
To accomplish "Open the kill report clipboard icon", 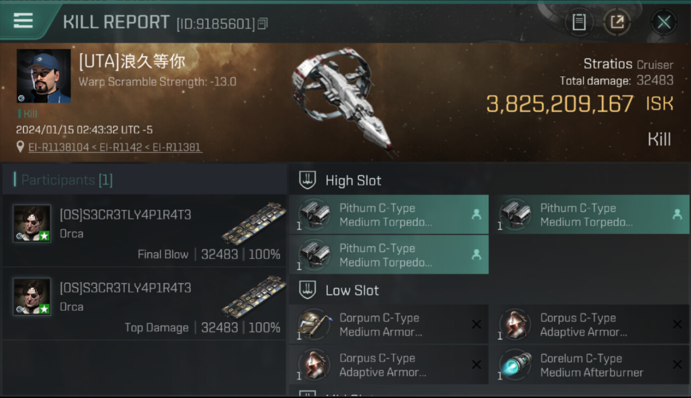I will point(579,22).
